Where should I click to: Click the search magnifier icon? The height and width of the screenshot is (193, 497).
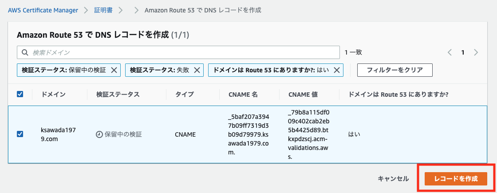click(25, 53)
